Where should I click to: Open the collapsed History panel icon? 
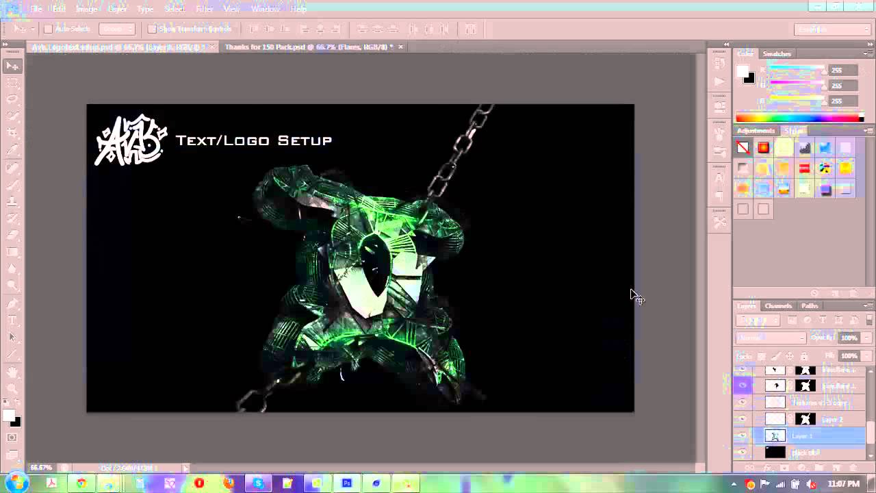(719, 64)
